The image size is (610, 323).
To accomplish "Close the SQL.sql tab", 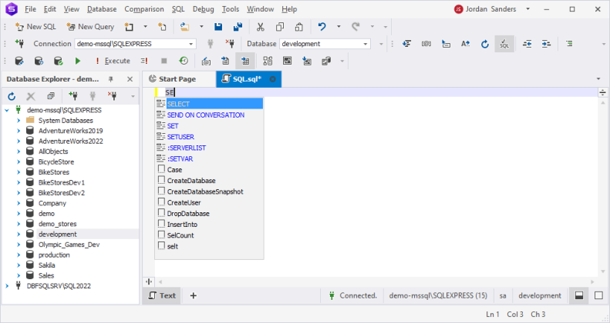I will click(272, 79).
